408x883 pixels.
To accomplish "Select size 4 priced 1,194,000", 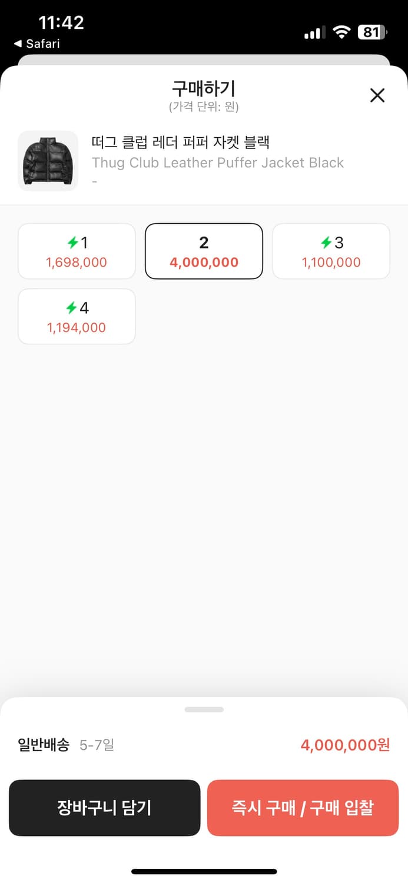I will click(x=77, y=316).
